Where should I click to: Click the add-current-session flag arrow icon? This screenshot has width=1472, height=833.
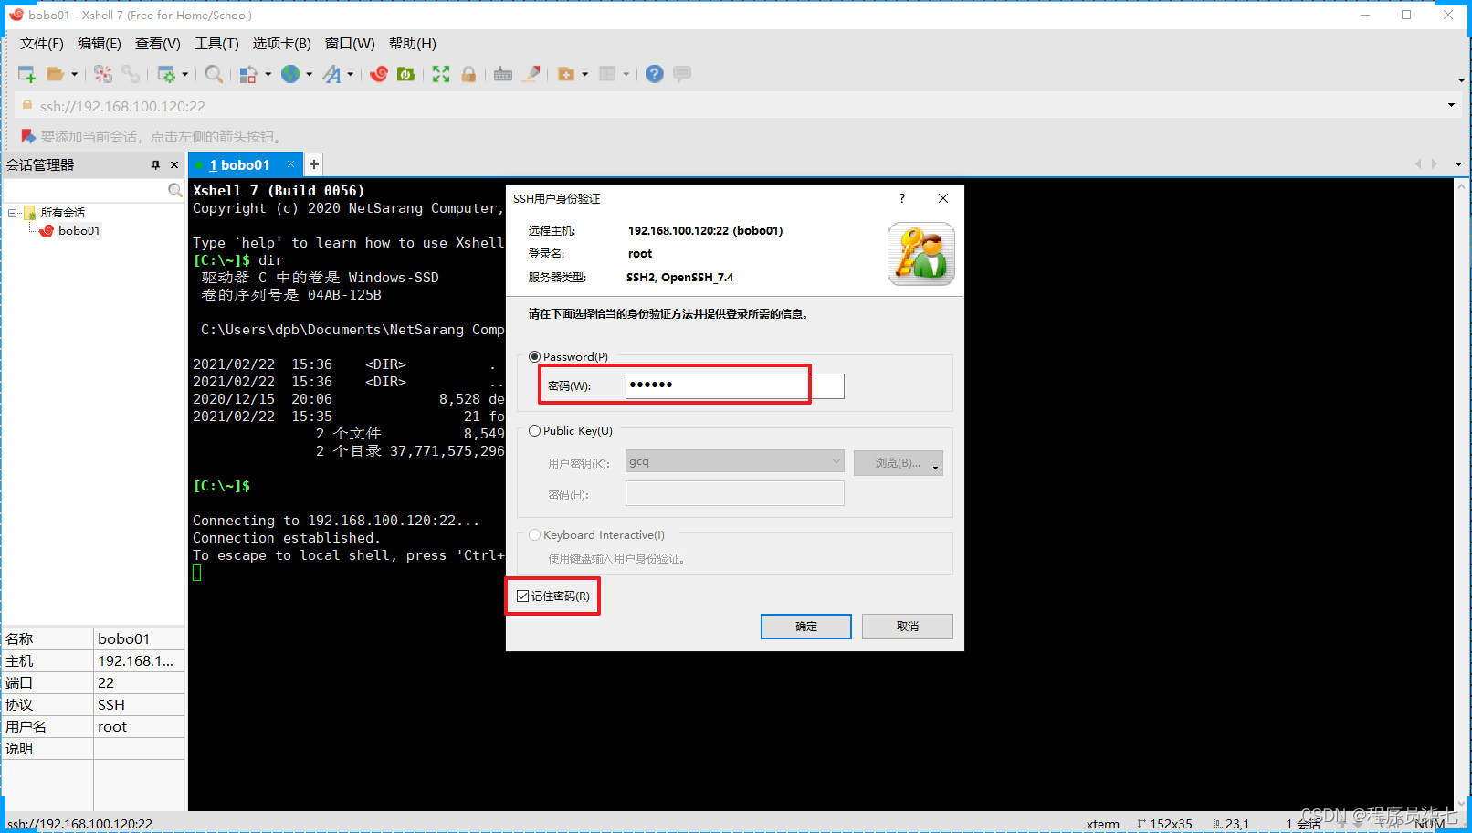pyautogui.click(x=28, y=136)
